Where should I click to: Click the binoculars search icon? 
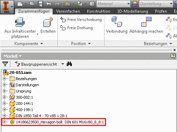click(x=69, y=64)
